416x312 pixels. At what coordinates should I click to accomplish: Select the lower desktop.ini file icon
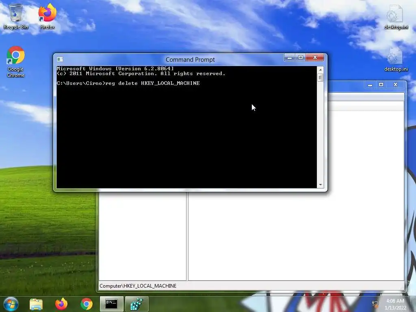[396, 59]
